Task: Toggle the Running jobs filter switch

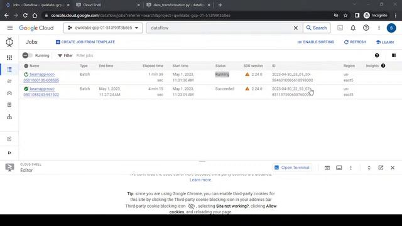Action: tap(27, 55)
